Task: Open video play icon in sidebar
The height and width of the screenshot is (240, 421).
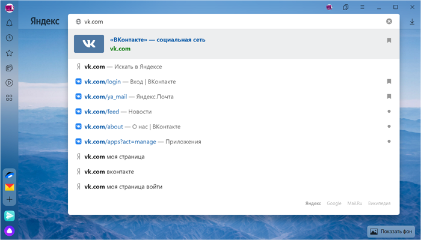Action: pyautogui.click(x=9, y=83)
